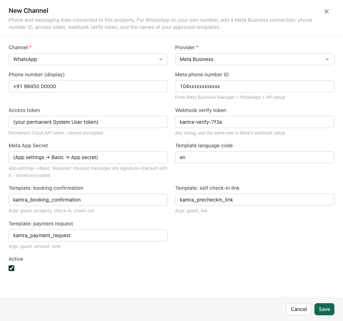Save the new channel
343x321 pixels.
324,309
